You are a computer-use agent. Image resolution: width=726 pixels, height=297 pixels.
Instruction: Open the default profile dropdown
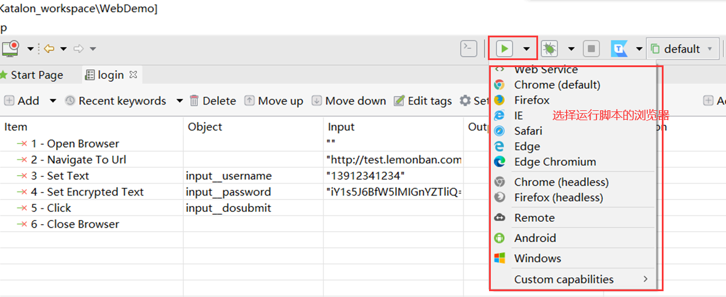click(682, 49)
